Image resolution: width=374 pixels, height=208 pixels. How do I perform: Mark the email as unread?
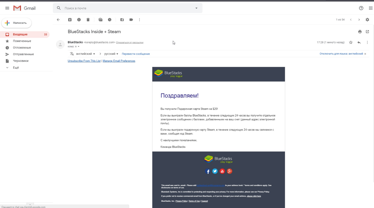click(100, 20)
